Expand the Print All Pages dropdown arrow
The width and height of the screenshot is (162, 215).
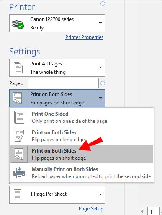pos(100,67)
